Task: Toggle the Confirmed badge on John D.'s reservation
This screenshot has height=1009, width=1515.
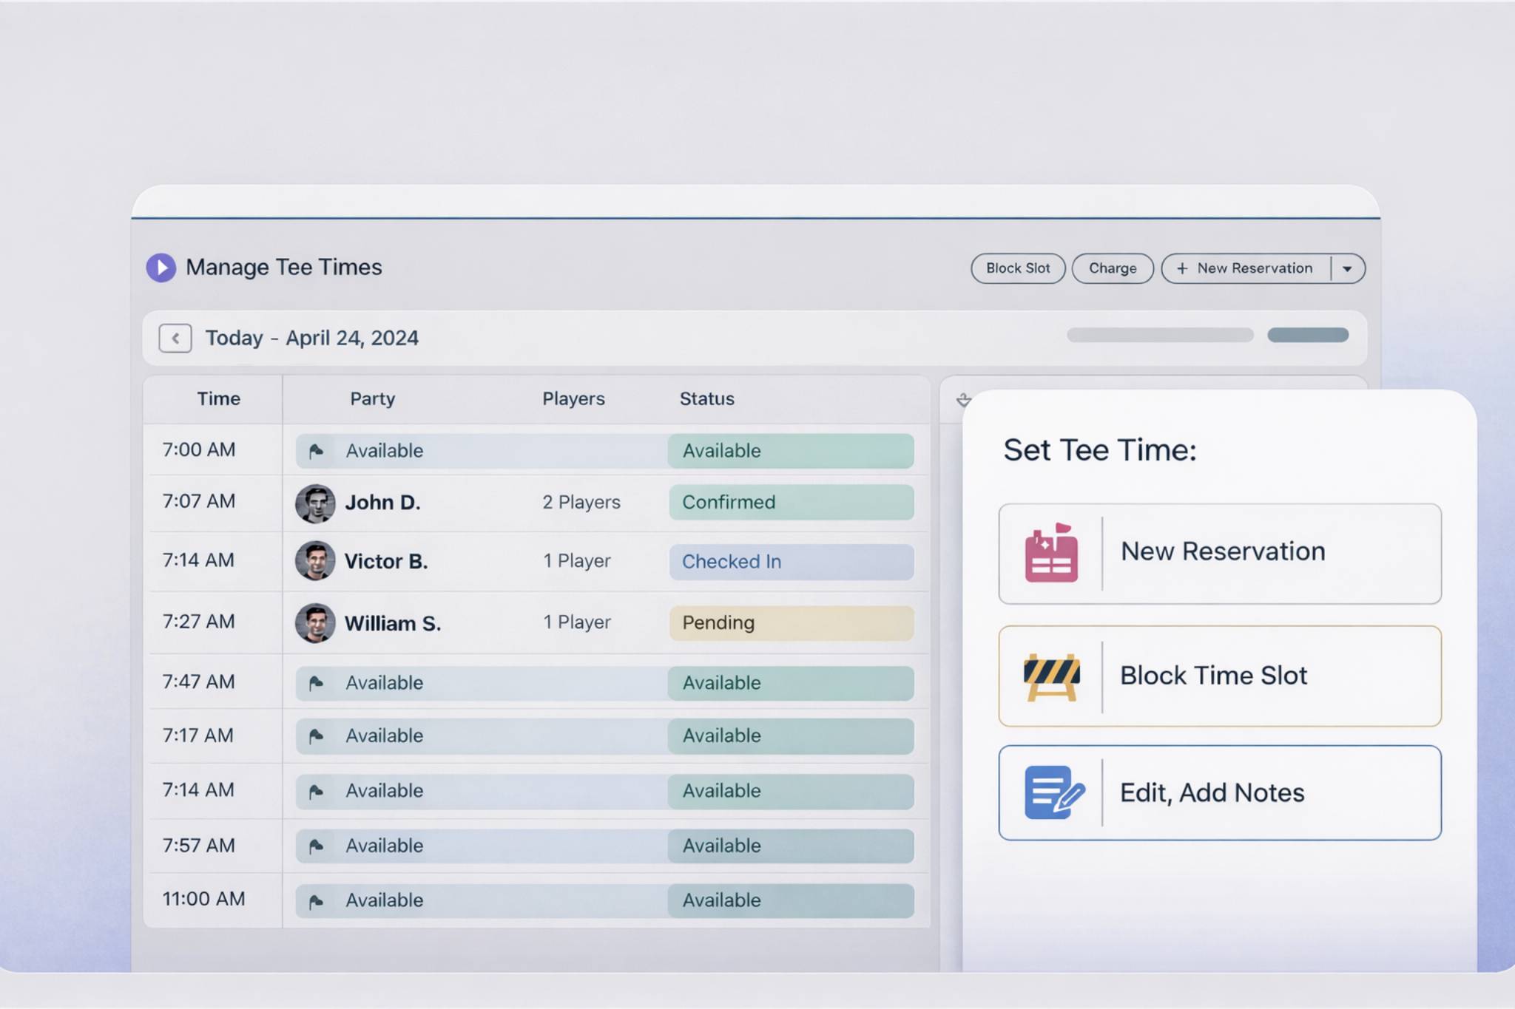Action: pos(791,503)
